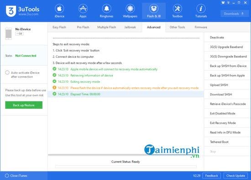Screen dimensions: 251x180
Task: Switch to the Firmware tab
Action: pyautogui.click(x=201, y=27)
